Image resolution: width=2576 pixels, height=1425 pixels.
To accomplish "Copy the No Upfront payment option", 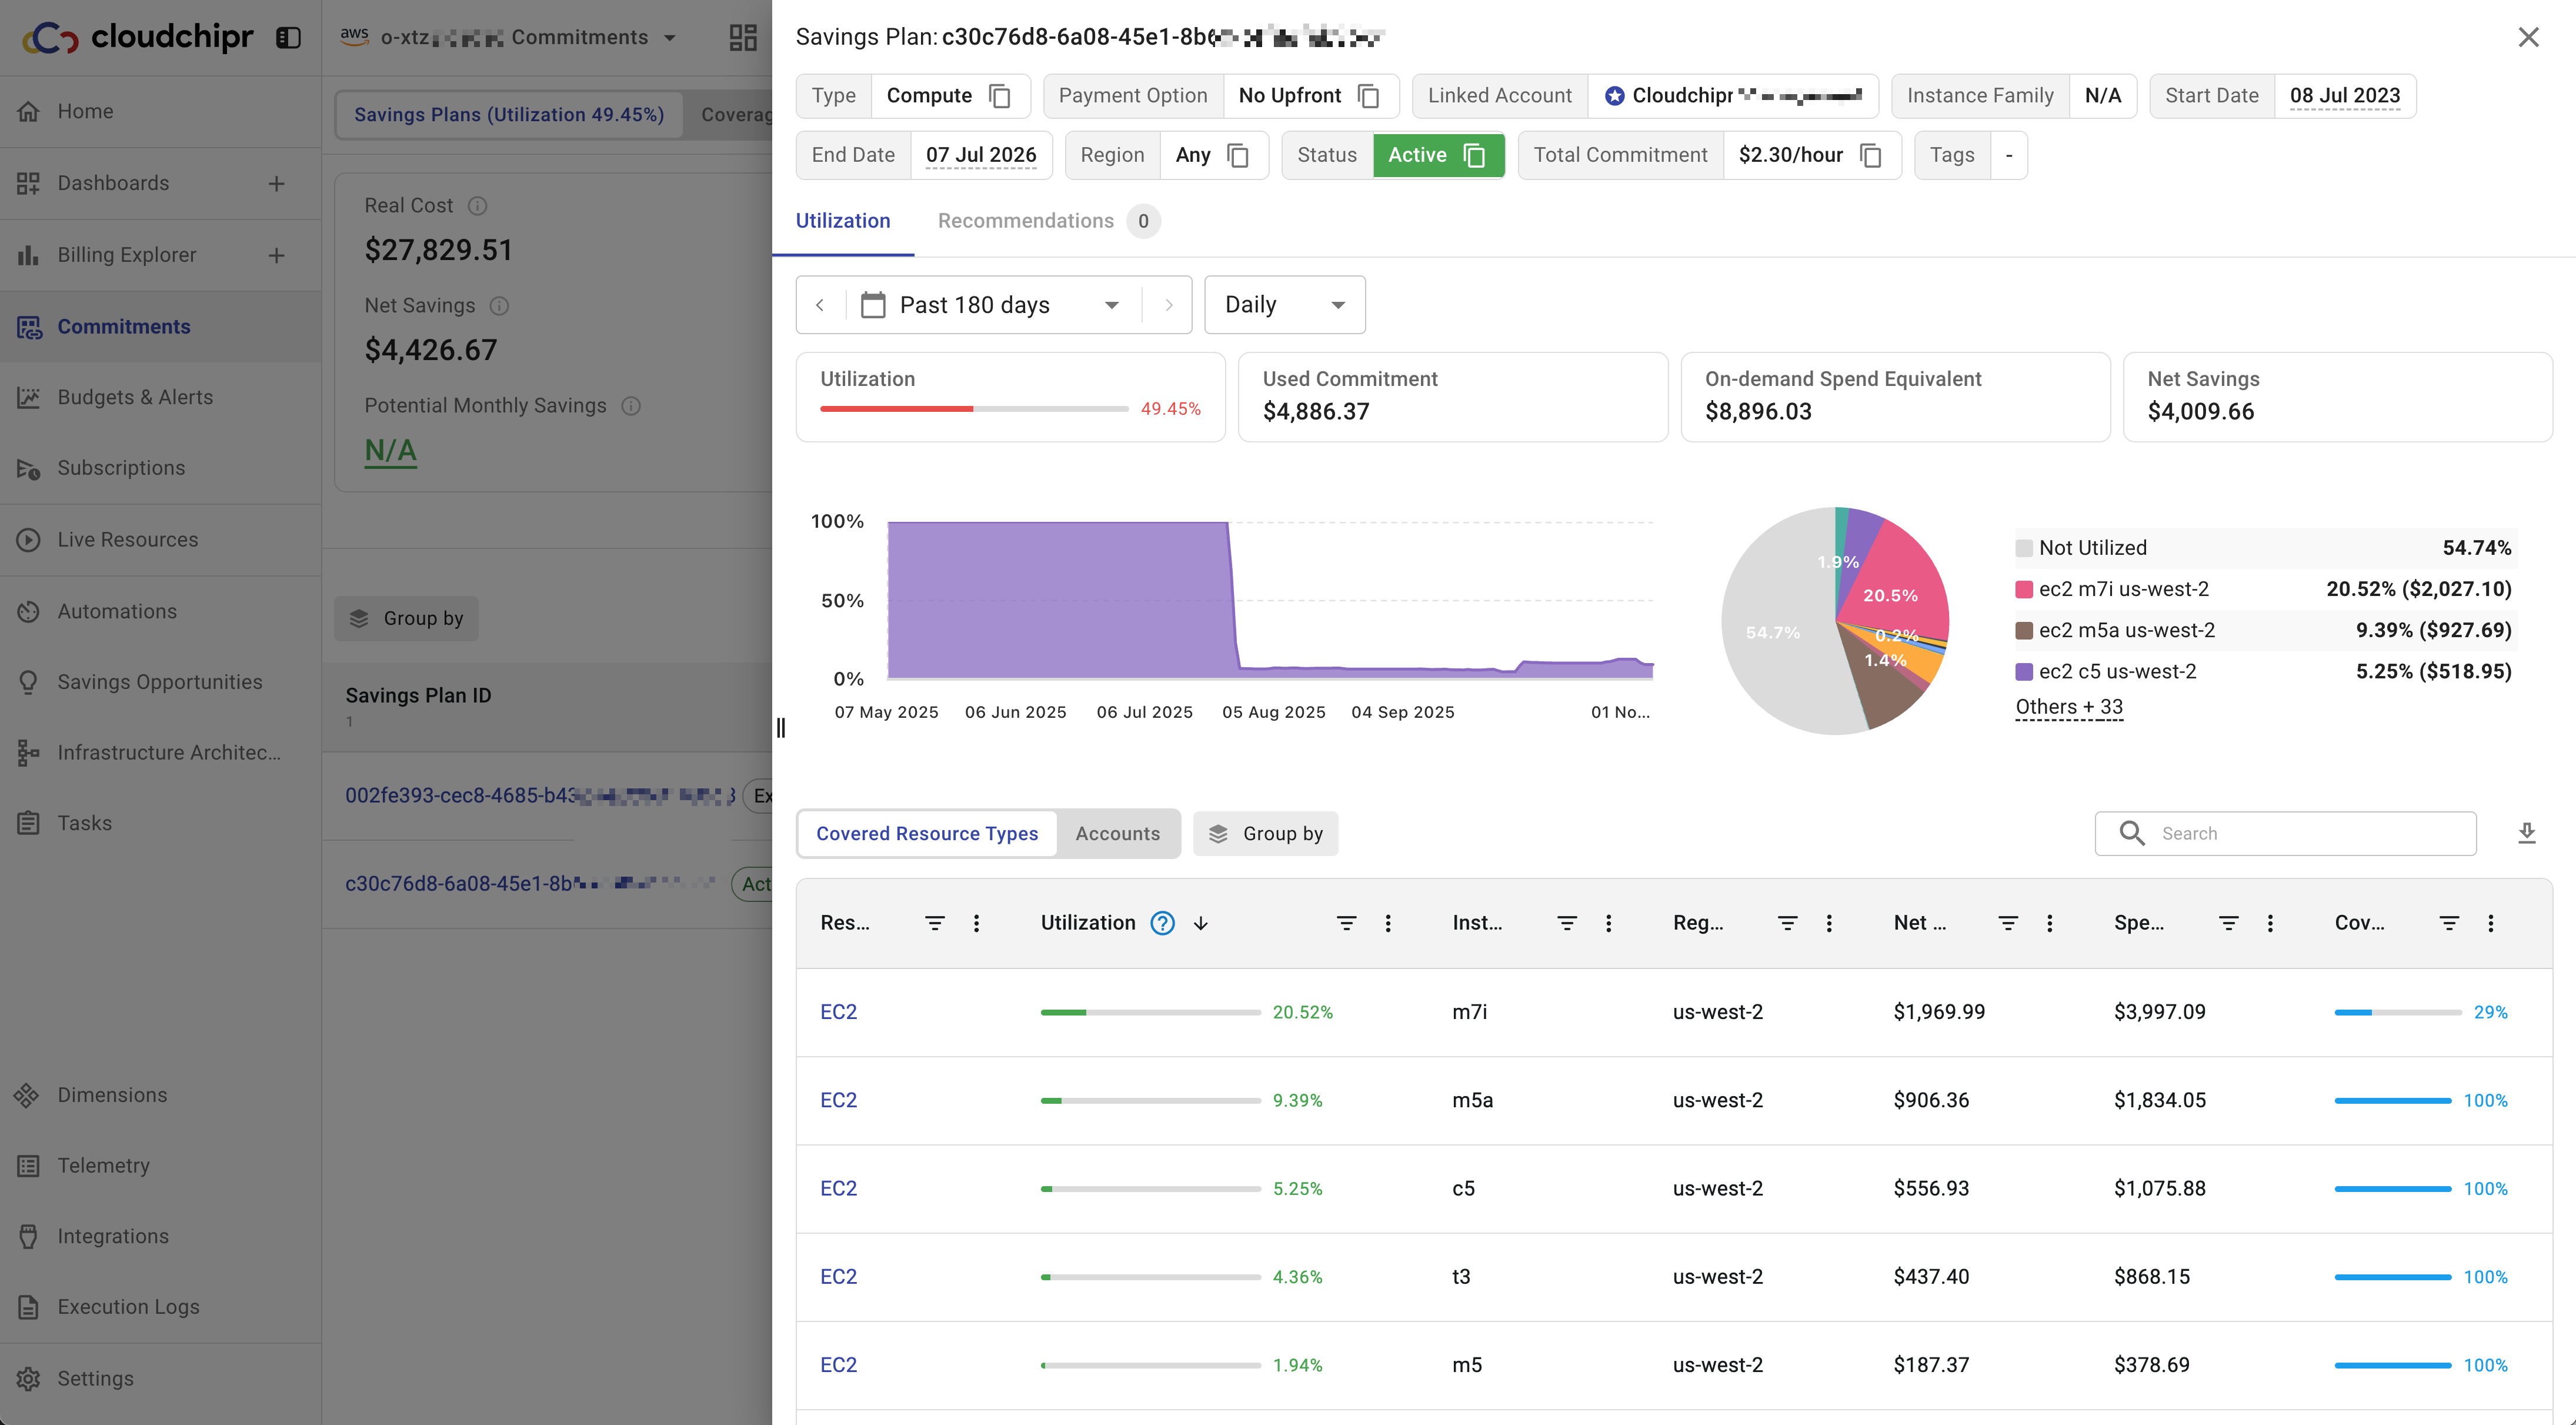I will click(x=1368, y=96).
